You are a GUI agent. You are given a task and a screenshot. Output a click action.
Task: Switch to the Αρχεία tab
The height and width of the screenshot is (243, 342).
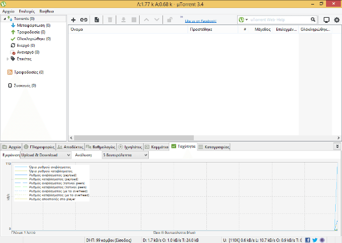11,147
